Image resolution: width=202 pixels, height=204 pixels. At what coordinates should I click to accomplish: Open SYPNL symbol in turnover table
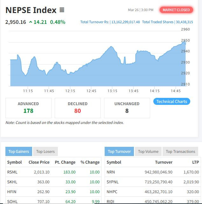(x=113, y=182)
